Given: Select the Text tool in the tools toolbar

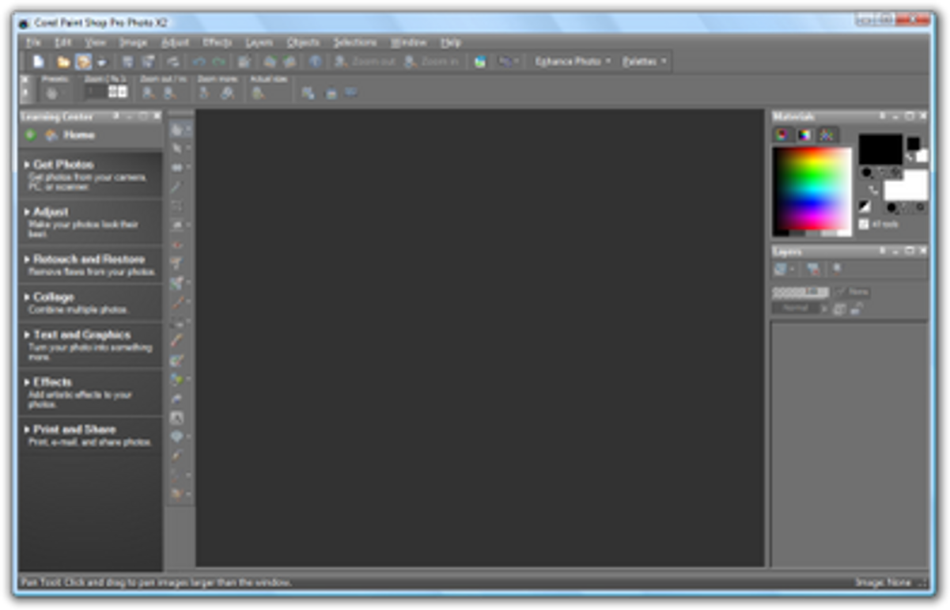Looking at the screenshot, I should [x=177, y=418].
